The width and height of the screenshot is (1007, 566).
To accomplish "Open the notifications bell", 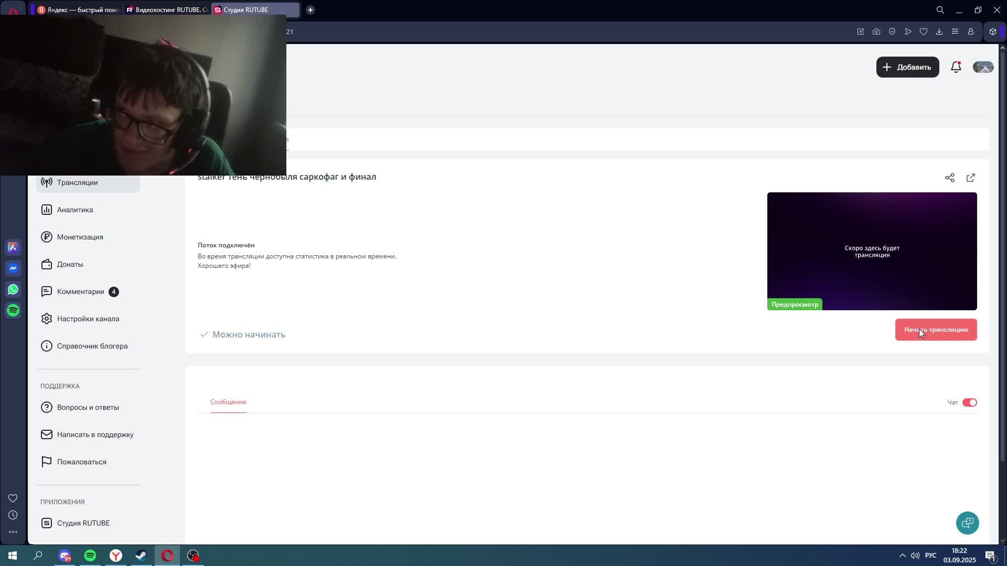I will click(x=956, y=67).
